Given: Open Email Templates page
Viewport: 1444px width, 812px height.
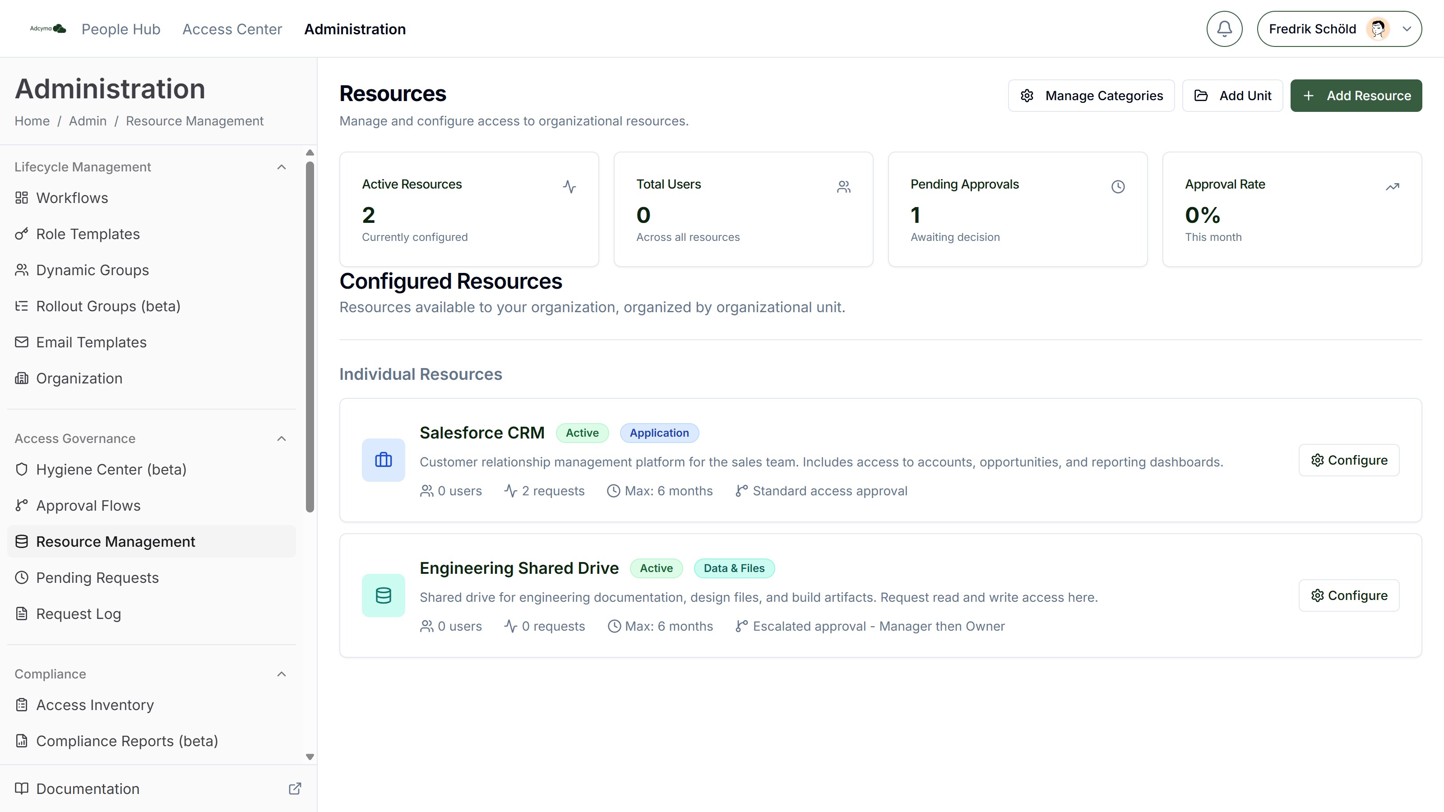Looking at the screenshot, I should point(151,342).
